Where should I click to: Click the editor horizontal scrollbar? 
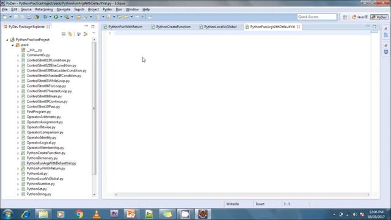(242, 194)
